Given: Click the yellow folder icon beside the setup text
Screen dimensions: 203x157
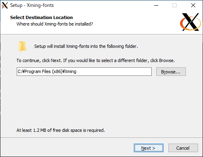Looking at the screenshot, I should (22, 47).
